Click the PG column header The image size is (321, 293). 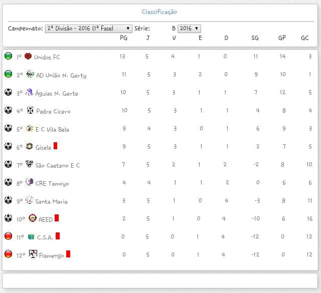[x=123, y=38]
